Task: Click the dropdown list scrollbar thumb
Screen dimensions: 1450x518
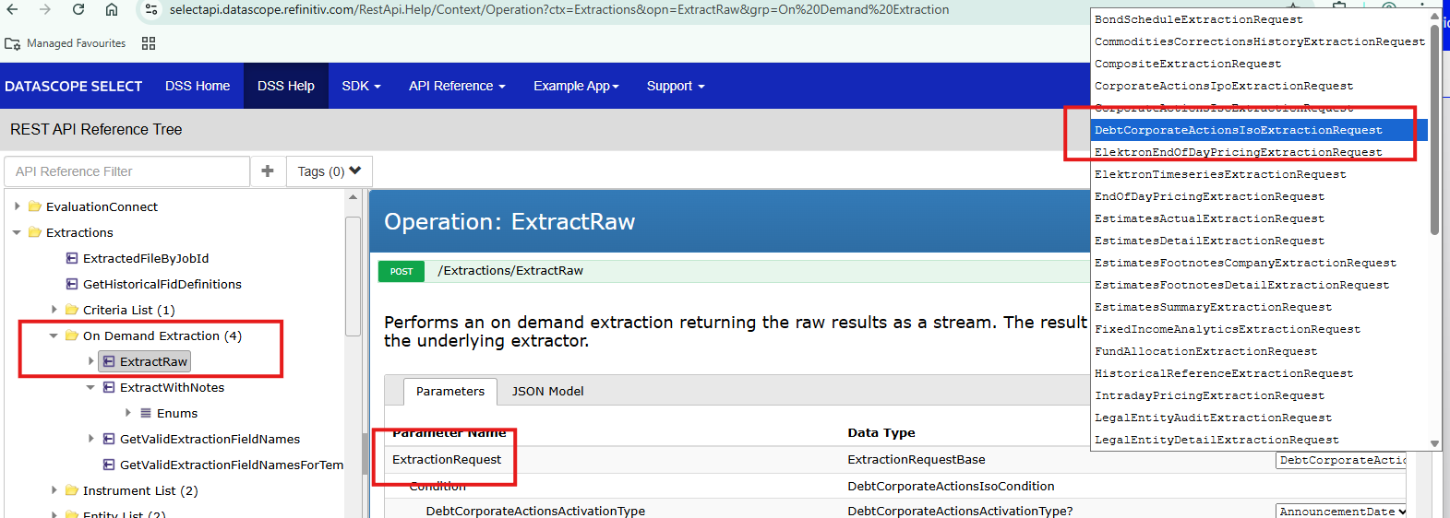Action: point(1434,129)
